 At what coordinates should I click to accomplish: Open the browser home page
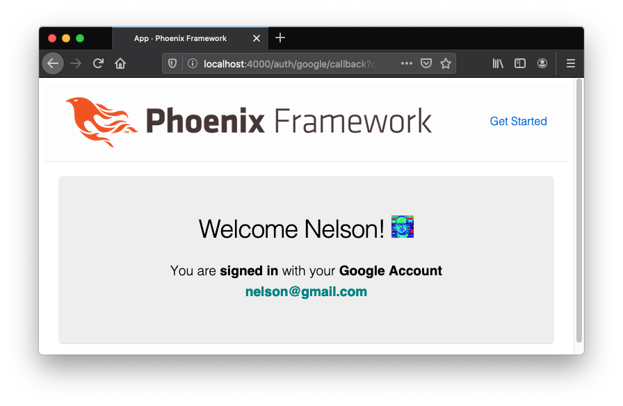tap(120, 63)
